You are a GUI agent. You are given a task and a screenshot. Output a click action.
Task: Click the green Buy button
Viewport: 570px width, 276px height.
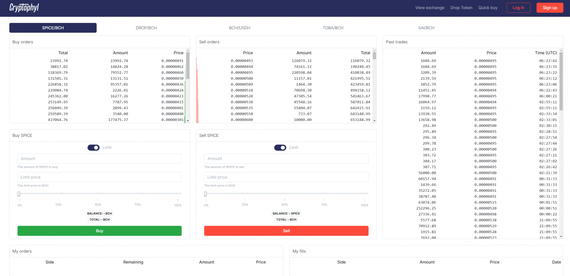[x=99, y=231]
